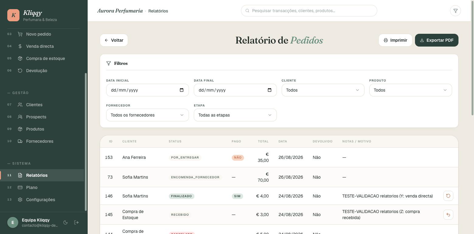Click the page vertical scrollbar
Viewport: 474px width, 234px height.
tap(472, 58)
